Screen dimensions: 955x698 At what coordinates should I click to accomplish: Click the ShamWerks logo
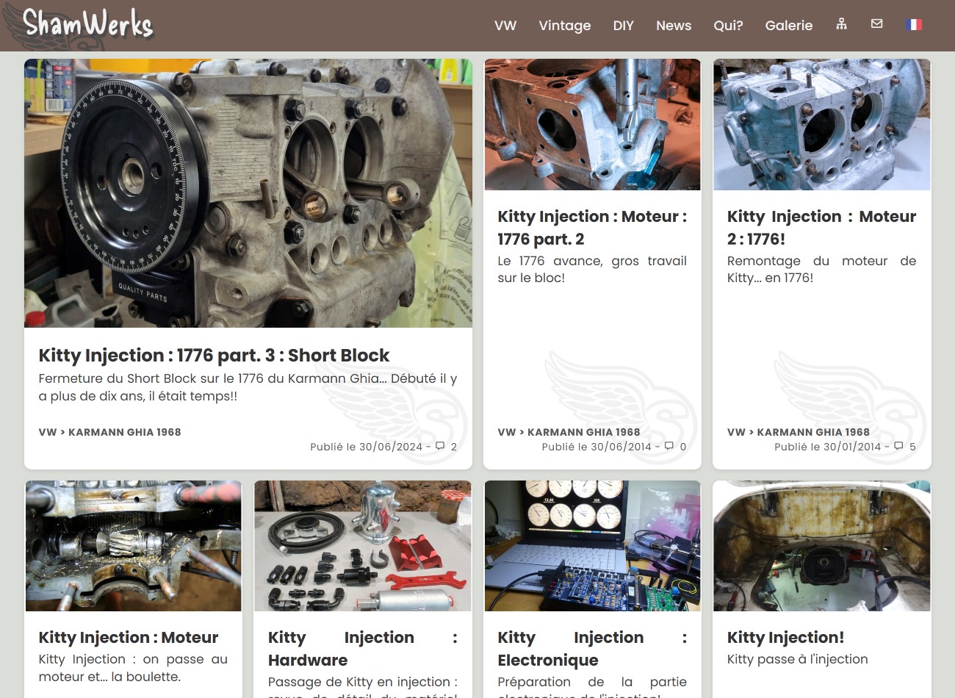[x=87, y=24]
